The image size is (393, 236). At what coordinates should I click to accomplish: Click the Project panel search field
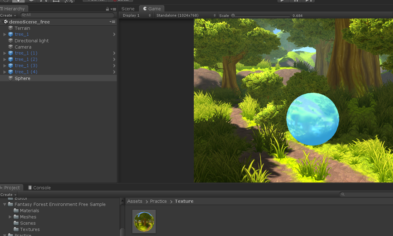tap(366, 195)
